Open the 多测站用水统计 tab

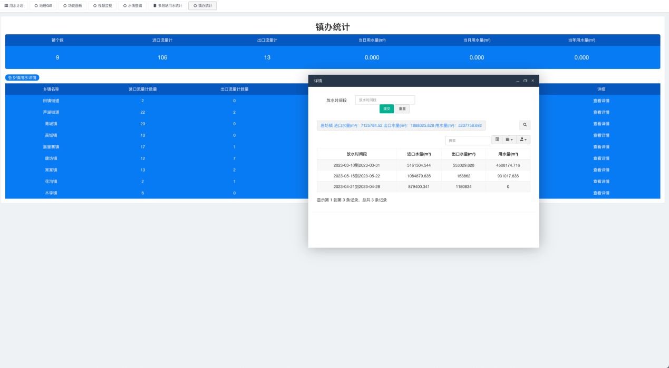(x=167, y=6)
